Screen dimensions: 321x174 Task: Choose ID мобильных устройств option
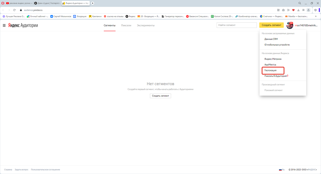pyautogui.click(x=277, y=45)
